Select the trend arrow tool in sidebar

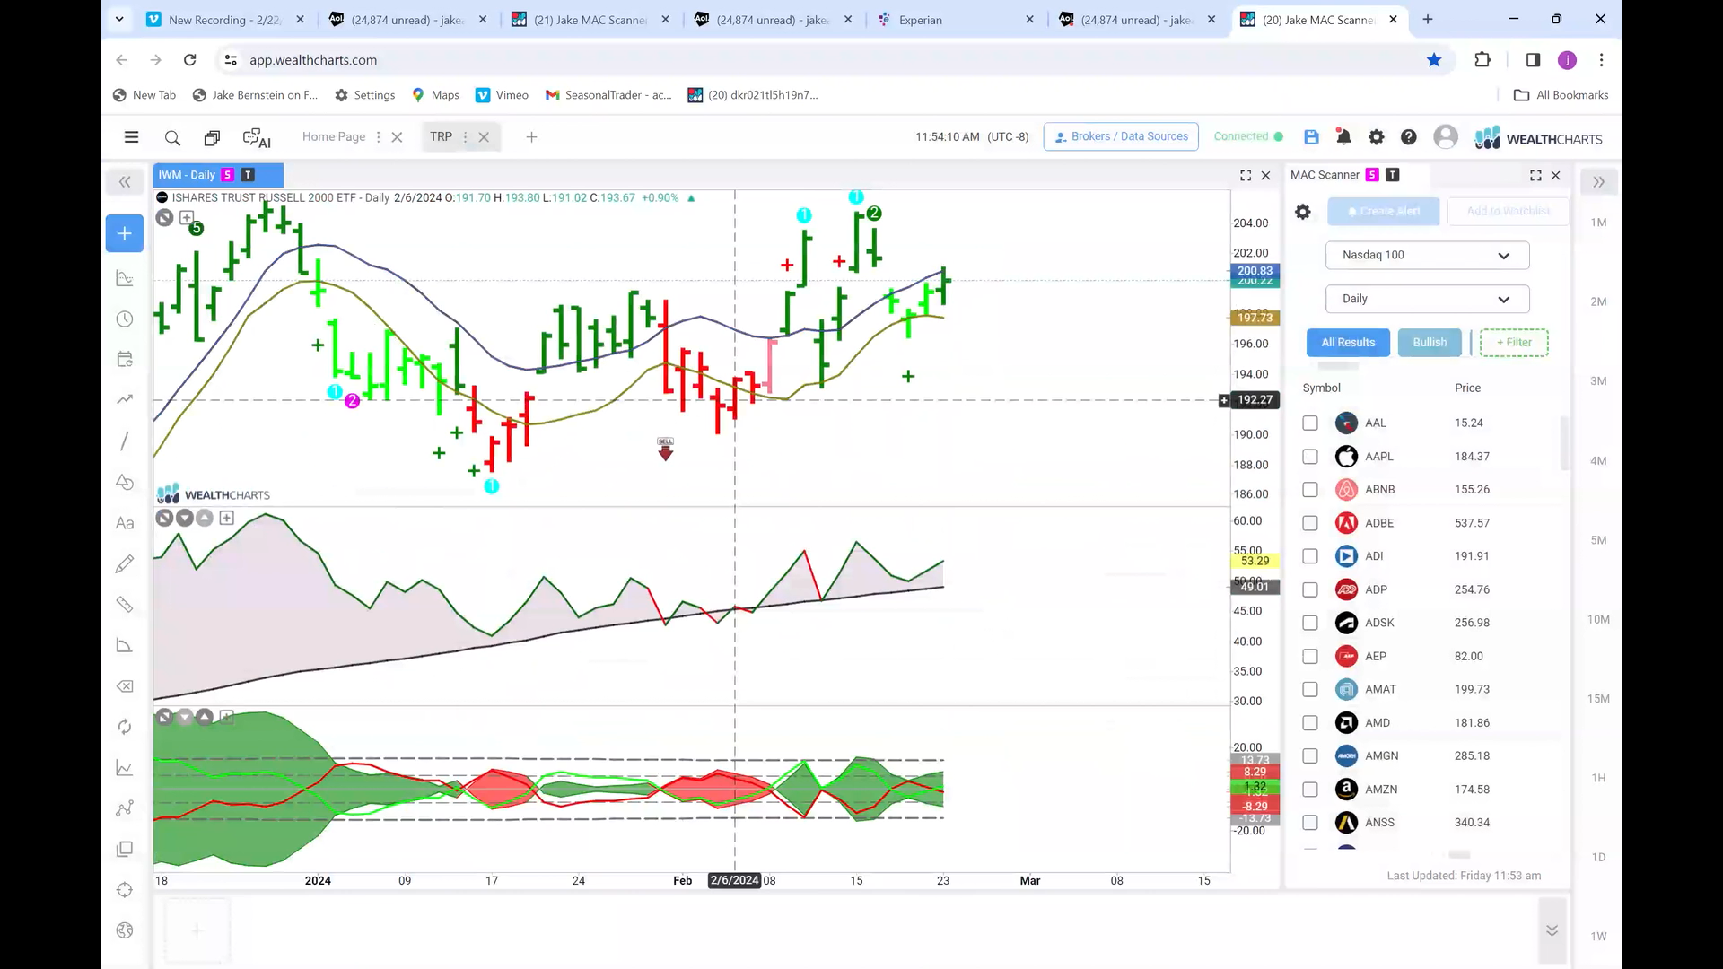[x=125, y=399]
